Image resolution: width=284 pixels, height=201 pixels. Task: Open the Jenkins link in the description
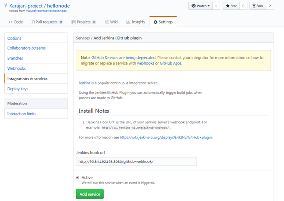84,83
